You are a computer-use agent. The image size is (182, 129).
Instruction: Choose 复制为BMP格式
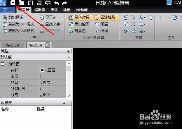(x=19, y=31)
